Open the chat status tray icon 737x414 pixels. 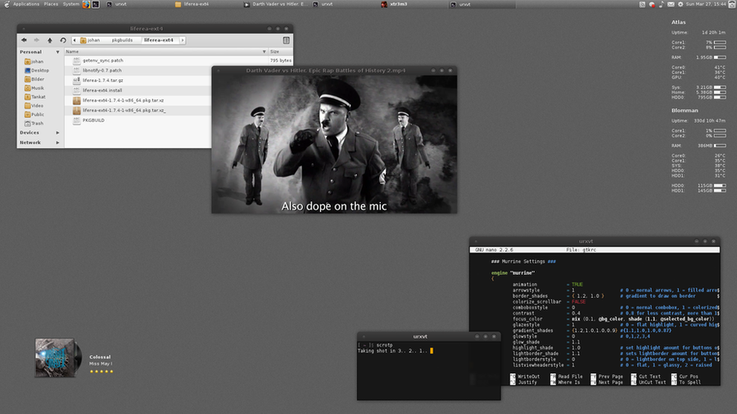pos(652,4)
